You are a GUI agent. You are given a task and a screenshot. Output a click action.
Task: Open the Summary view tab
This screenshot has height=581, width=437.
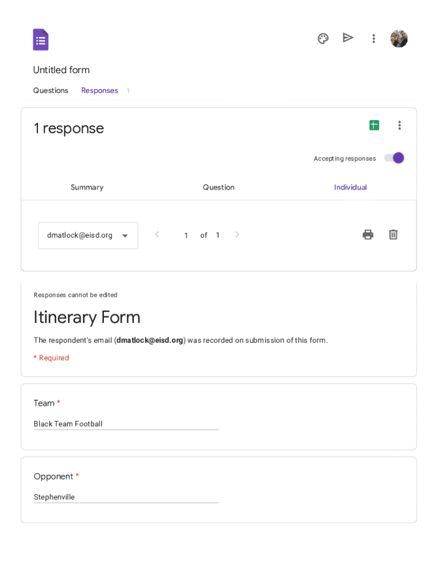tap(87, 187)
